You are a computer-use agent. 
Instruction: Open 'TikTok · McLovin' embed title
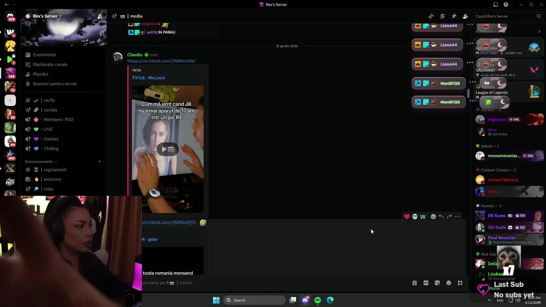pyautogui.click(x=148, y=78)
